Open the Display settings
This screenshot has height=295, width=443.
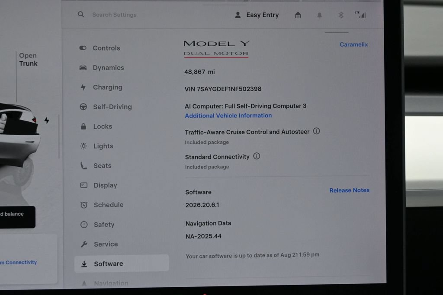click(99, 185)
